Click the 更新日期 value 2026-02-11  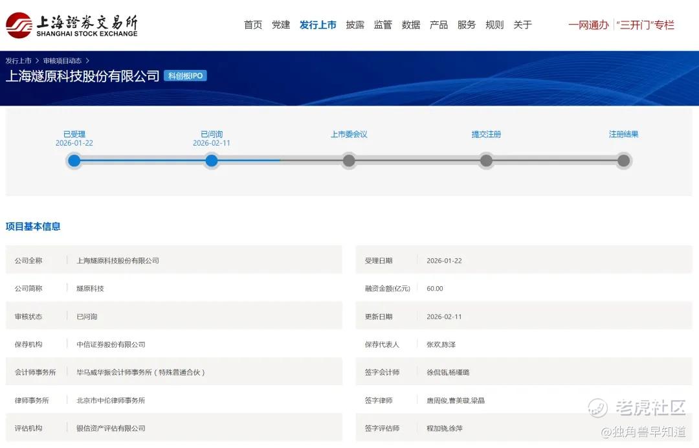tap(444, 317)
